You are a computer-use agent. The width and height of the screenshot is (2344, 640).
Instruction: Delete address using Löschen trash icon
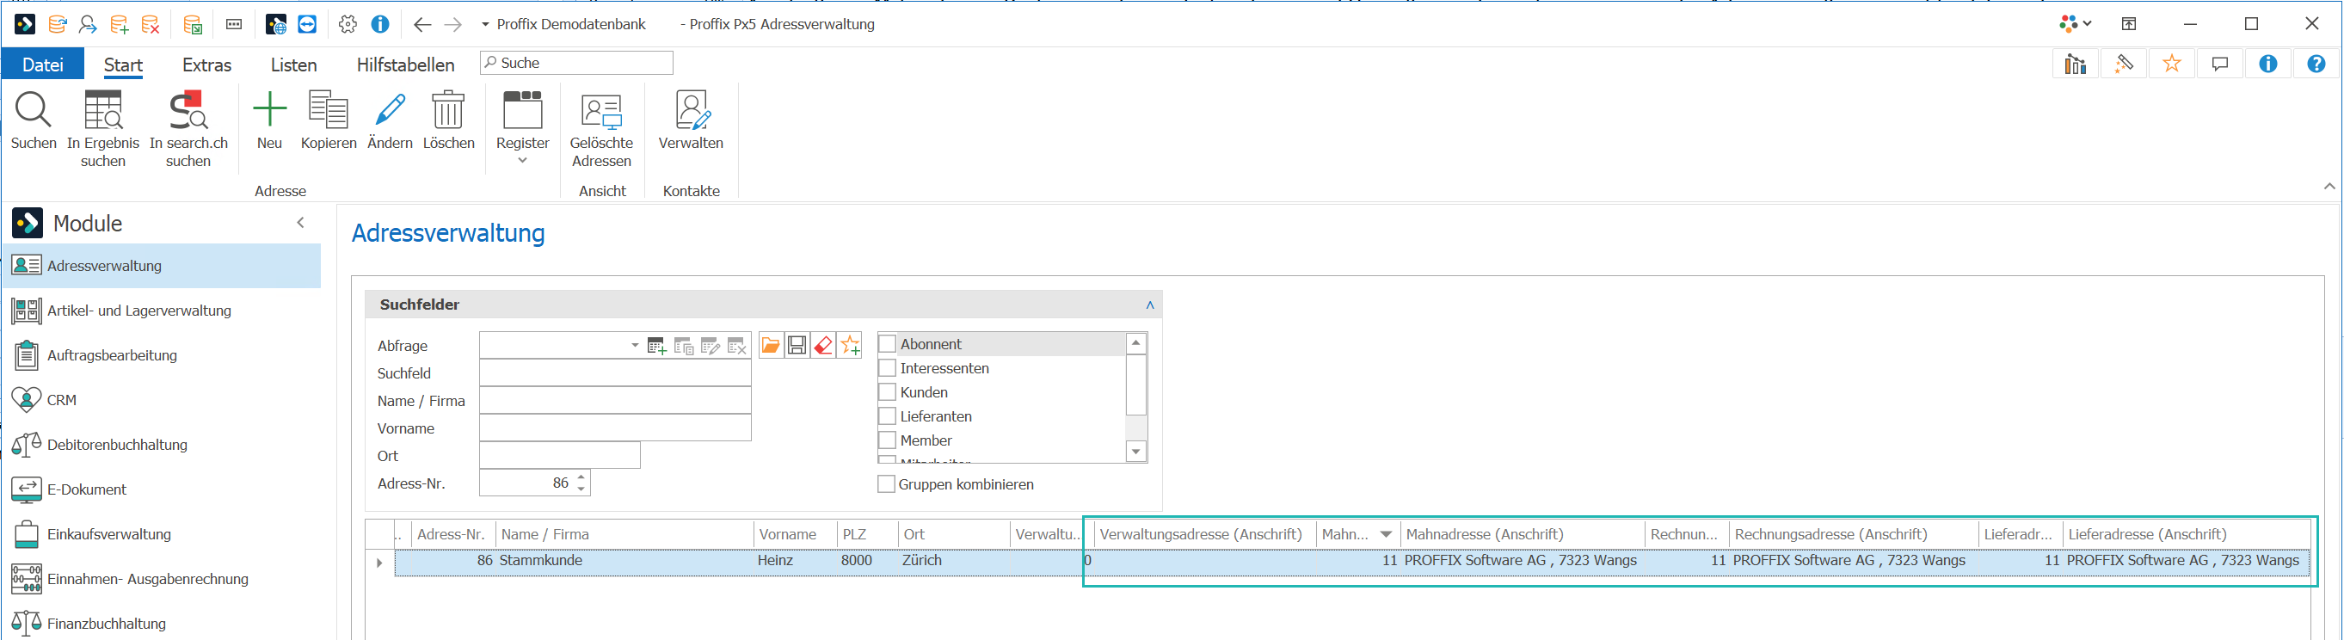pyautogui.click(x=449, y=109)
